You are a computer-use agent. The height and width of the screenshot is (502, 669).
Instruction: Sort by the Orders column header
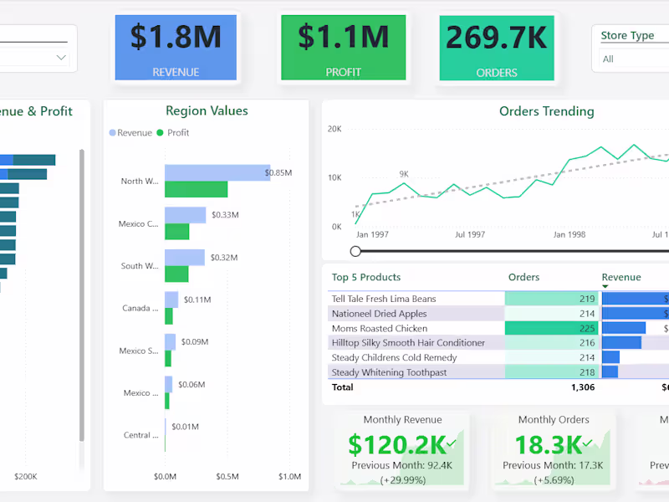pos(523,277)
